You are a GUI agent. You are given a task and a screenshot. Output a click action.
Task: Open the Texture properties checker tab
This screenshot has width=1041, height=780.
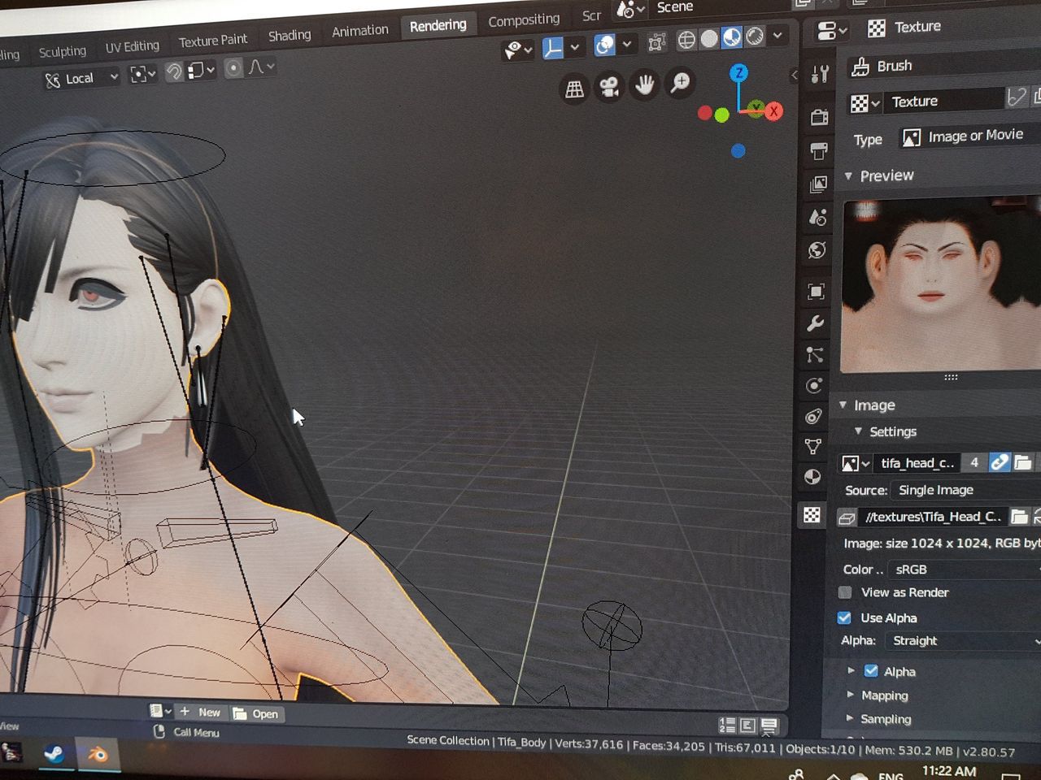pyautogui.click(x=812, y=514)
